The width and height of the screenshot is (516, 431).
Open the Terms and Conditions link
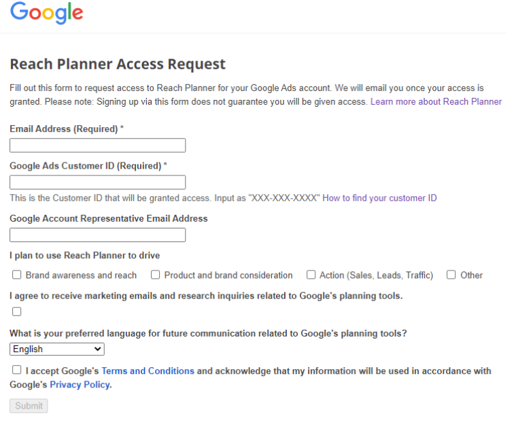coord(148,371)
